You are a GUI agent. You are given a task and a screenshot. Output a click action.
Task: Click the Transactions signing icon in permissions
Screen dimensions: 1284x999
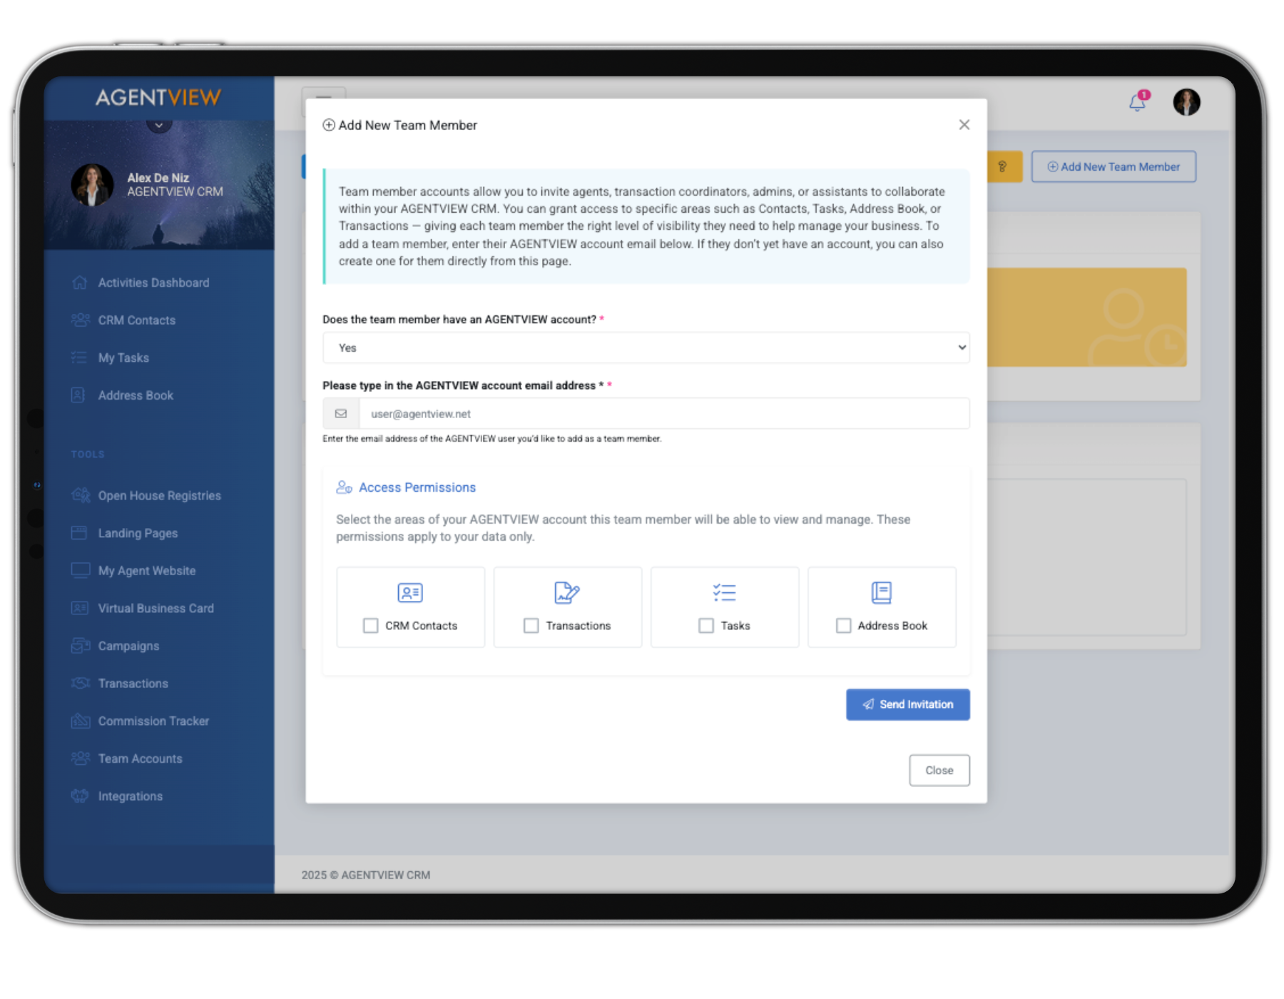point(567,592)
